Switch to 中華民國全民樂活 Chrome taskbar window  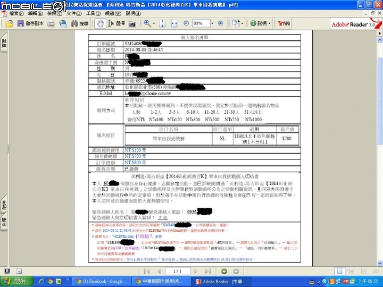click(161, 281)
